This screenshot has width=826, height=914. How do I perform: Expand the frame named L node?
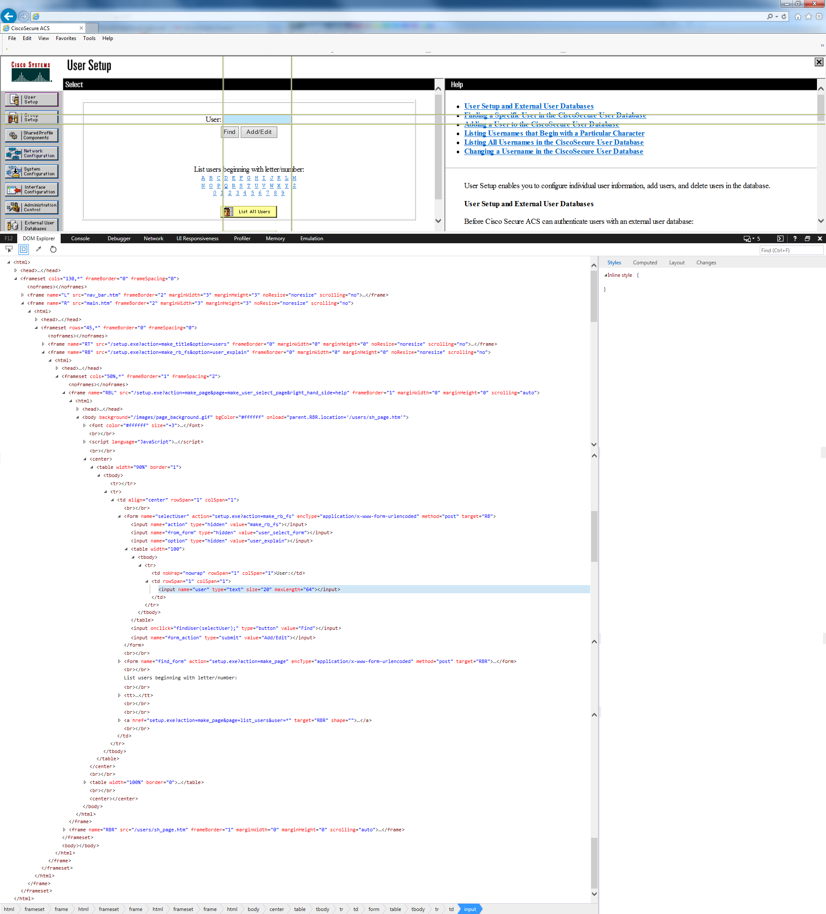(x=22, y=295)
